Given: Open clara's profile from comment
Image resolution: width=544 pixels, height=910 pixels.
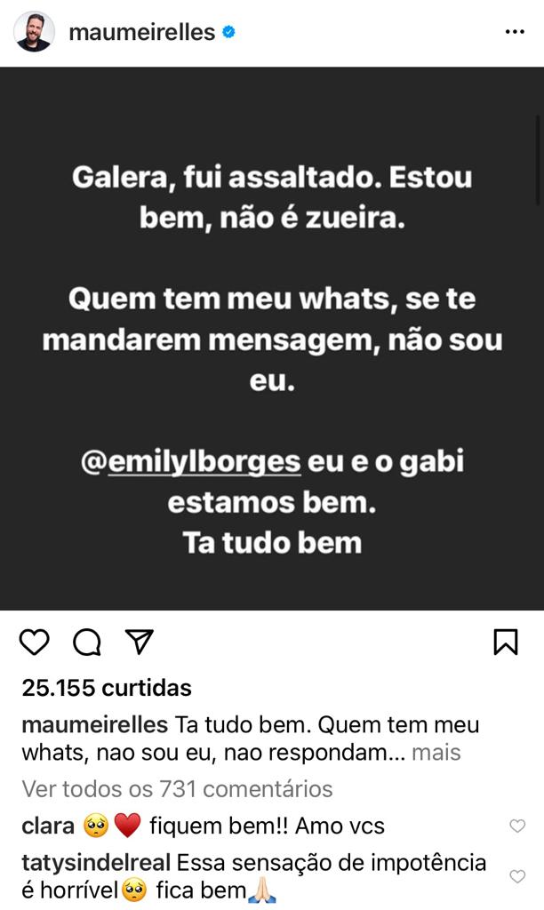Looking at the screenshot, I should [x=48, y=826].
